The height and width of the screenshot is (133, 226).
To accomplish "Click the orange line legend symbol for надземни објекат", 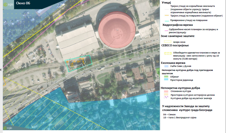I will [x=167, y=15].
